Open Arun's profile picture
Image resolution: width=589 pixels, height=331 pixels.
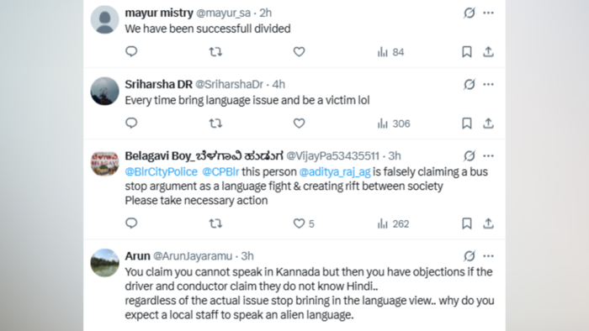tap(105, 263)
